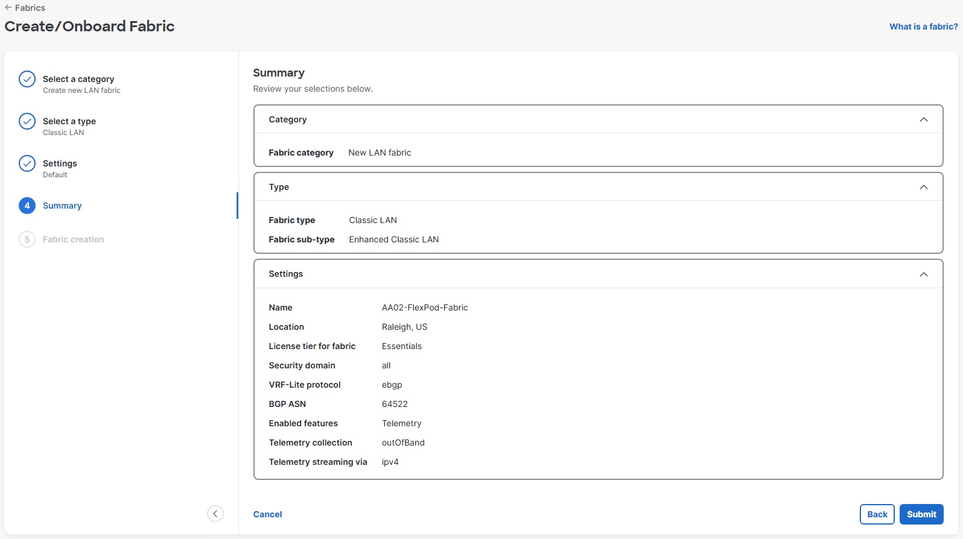Select the BGP ASN value '64522'
Screen dimensions: 963x539
tap(395, 404)
